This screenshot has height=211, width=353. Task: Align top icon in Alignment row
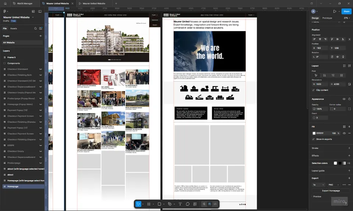pyautogui.click(x=332, y=39)
